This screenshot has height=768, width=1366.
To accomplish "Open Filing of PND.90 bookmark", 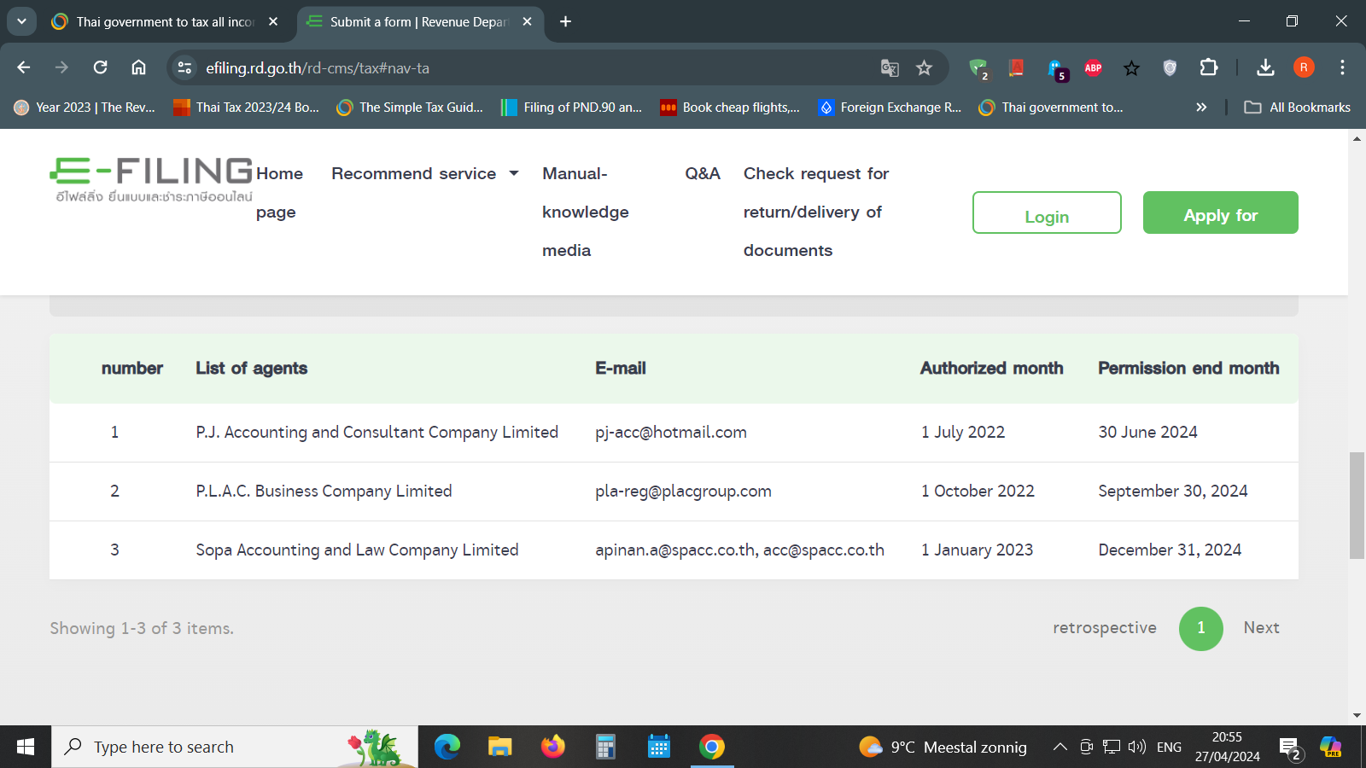I will point(572,107).
